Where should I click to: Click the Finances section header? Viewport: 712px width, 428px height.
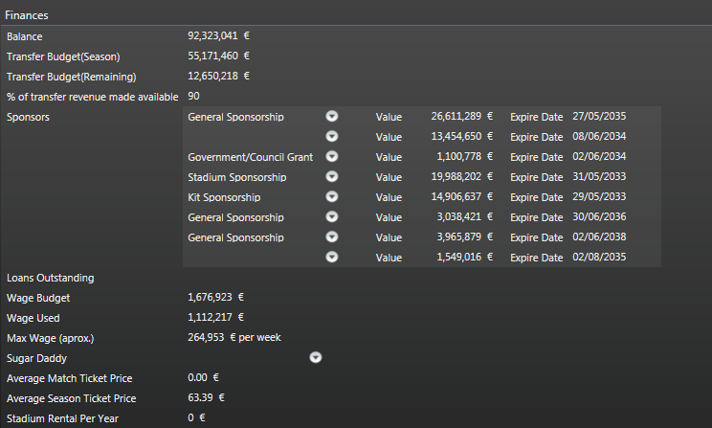27,15
